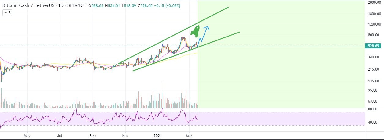Click the BINANCE exchange label
The image size is (384, 140).
point(76,5)
